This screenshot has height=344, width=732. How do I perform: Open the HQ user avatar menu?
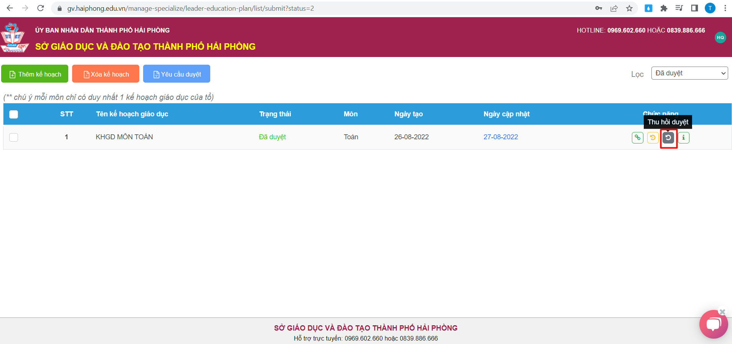click(720, 37)
